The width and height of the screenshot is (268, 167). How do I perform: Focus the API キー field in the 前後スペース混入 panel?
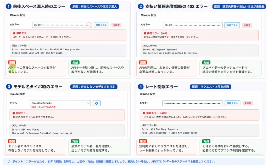tap(62, 25)
